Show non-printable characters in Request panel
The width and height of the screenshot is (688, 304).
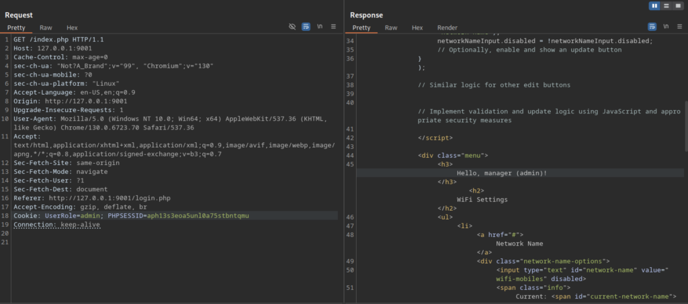[320, 27]
